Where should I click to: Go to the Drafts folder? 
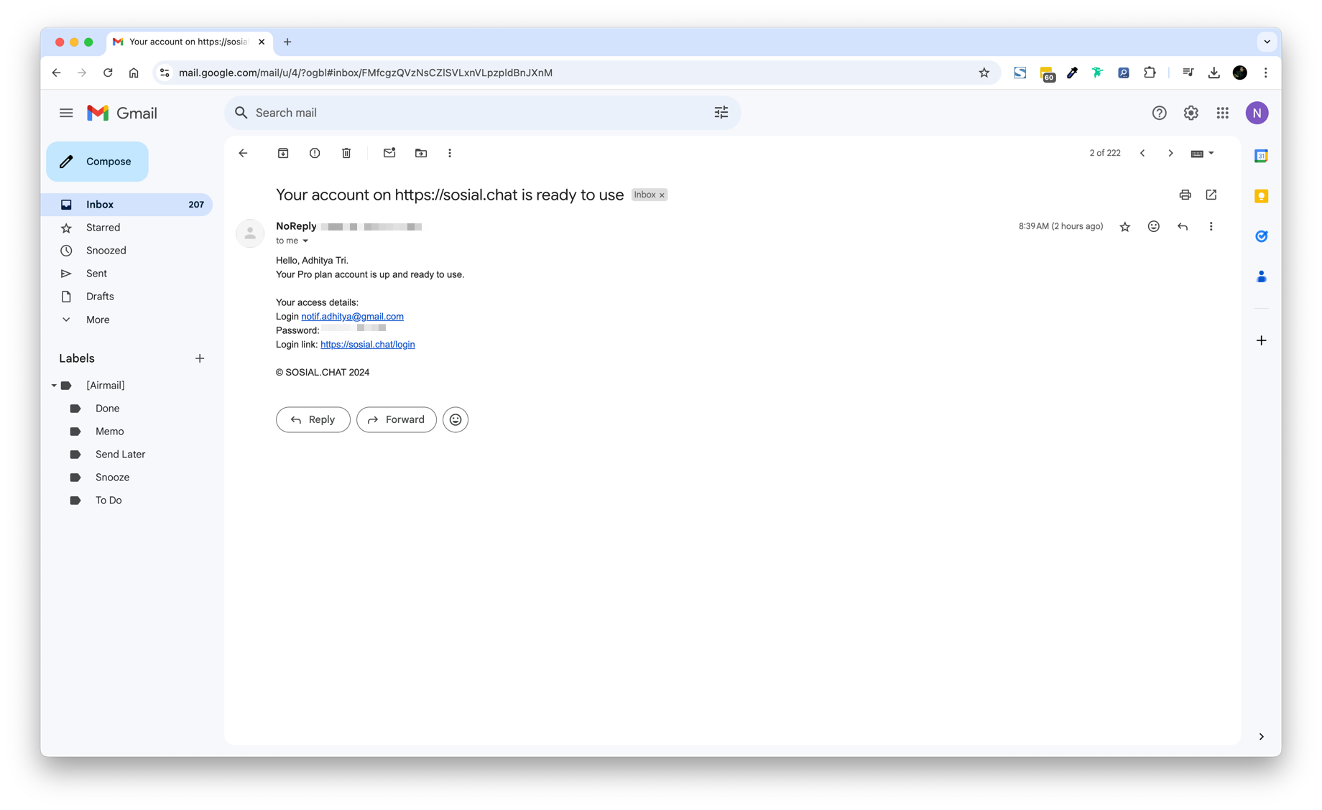(100, 297)
